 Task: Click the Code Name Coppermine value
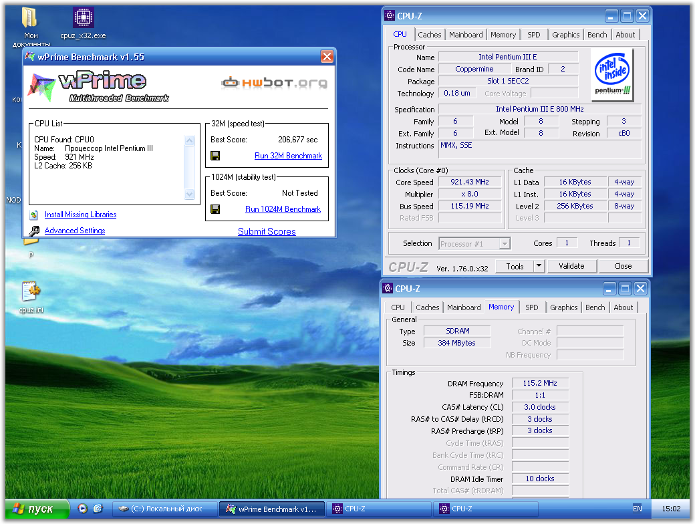click(474, 69)
